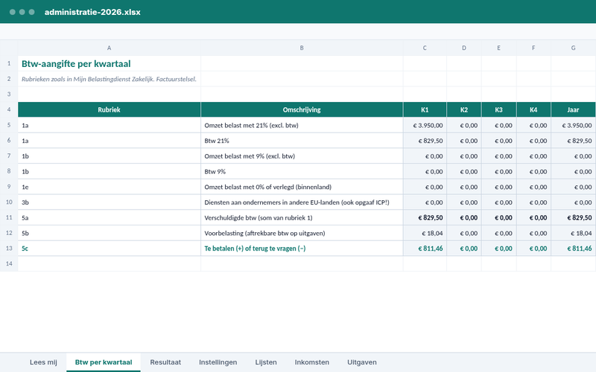
Task: Select row 5 header
Action: (x=9, y=125)
